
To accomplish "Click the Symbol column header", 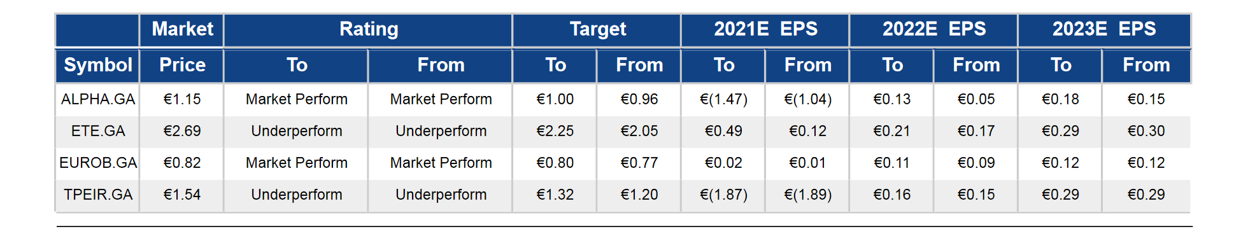I will [97, 65].
